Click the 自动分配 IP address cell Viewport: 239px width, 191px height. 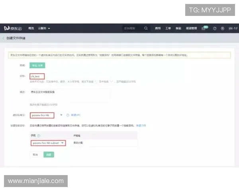click(x=78, y=143)
